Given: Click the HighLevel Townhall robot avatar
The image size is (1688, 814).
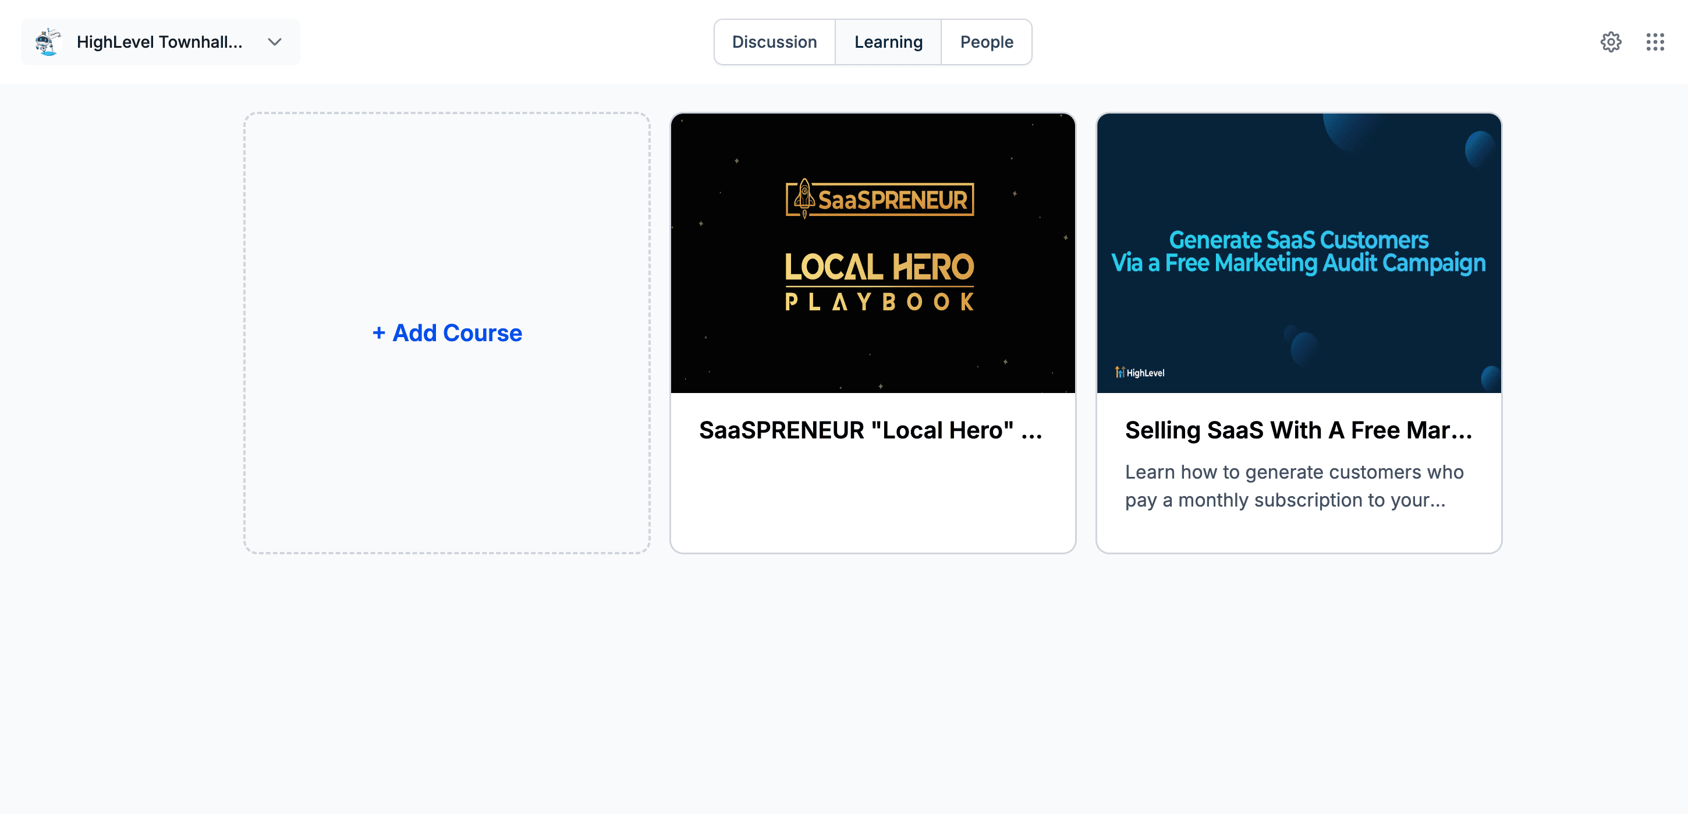Looking at the screenshot, I should click(x=48, y=42).
